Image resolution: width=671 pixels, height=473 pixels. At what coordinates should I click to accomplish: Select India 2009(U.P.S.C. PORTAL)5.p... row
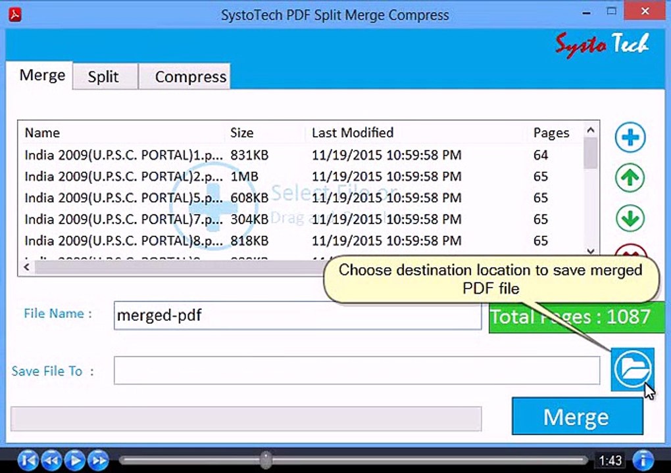point(301,197)
